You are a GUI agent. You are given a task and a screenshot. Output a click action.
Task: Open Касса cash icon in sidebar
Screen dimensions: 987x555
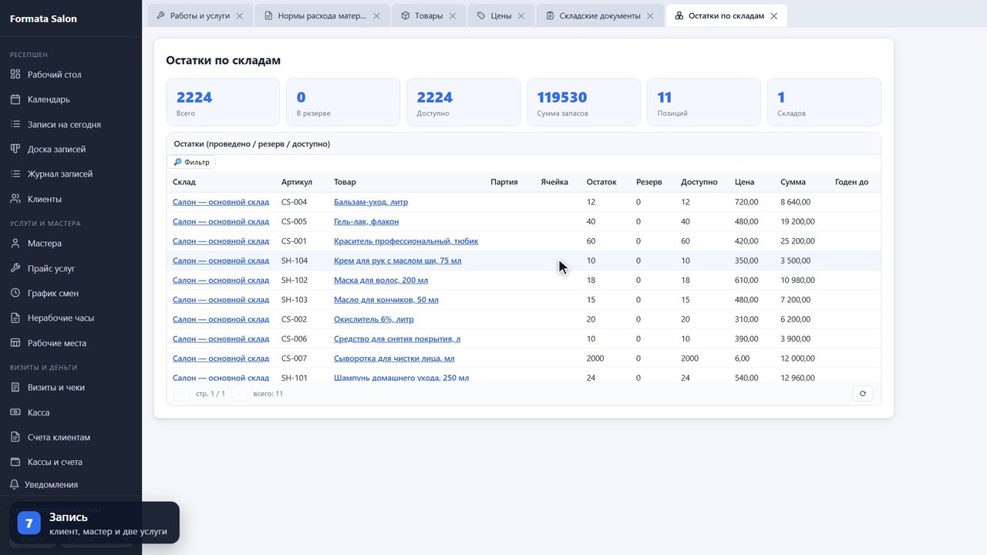[x=15, y=412]
